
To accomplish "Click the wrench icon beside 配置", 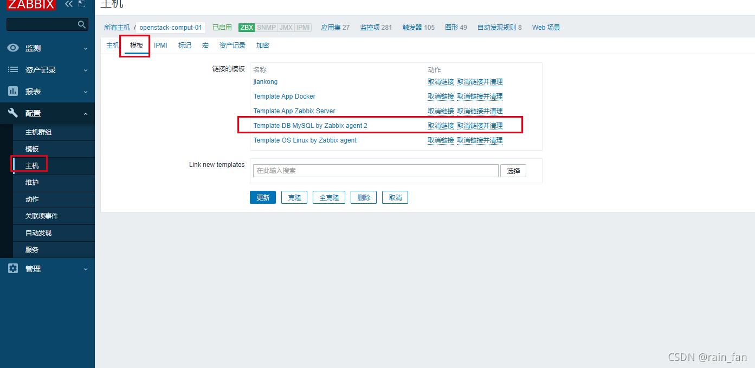I will pyautogui.click(x=13, y=113).
